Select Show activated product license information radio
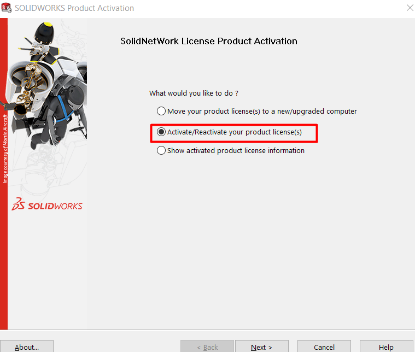The image size is (415, 352). tap(161, 150)
